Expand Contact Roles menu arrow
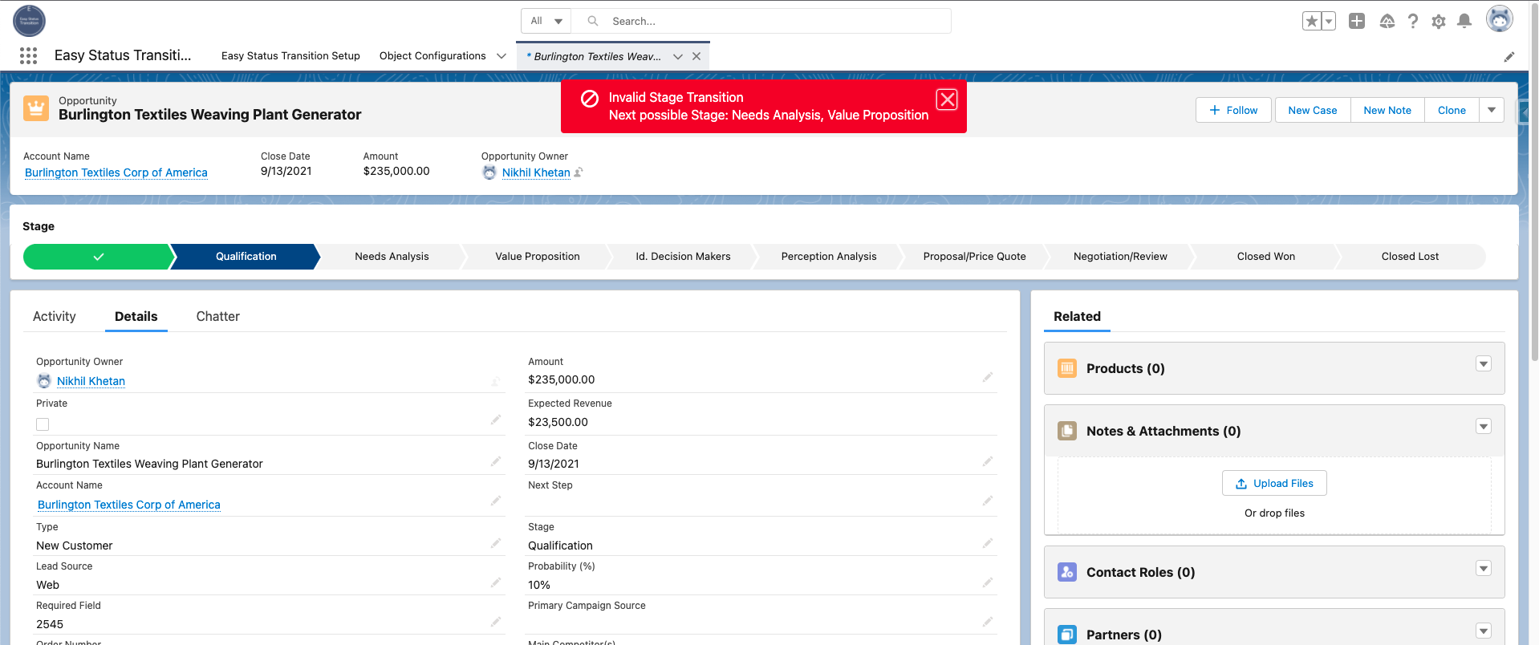1539x645 pixels. click(1484, 568)
